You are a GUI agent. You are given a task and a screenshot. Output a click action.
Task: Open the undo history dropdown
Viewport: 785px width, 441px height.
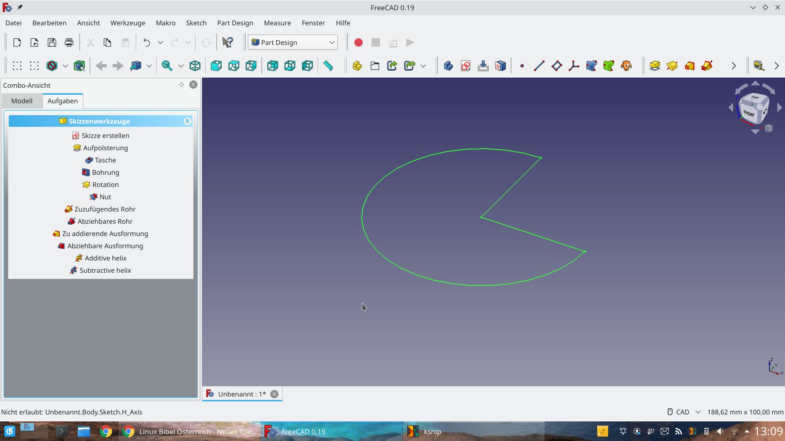click(160, 42)
